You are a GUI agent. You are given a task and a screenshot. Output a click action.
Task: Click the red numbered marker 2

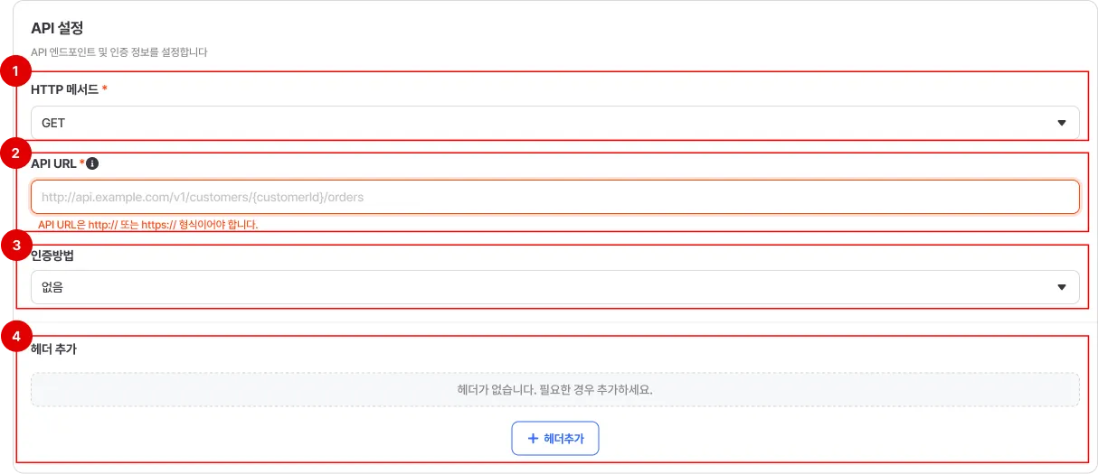[x=14, y=153]
